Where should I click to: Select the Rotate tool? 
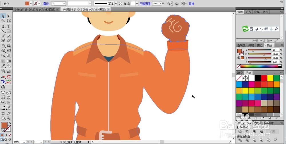coord(3,46)
